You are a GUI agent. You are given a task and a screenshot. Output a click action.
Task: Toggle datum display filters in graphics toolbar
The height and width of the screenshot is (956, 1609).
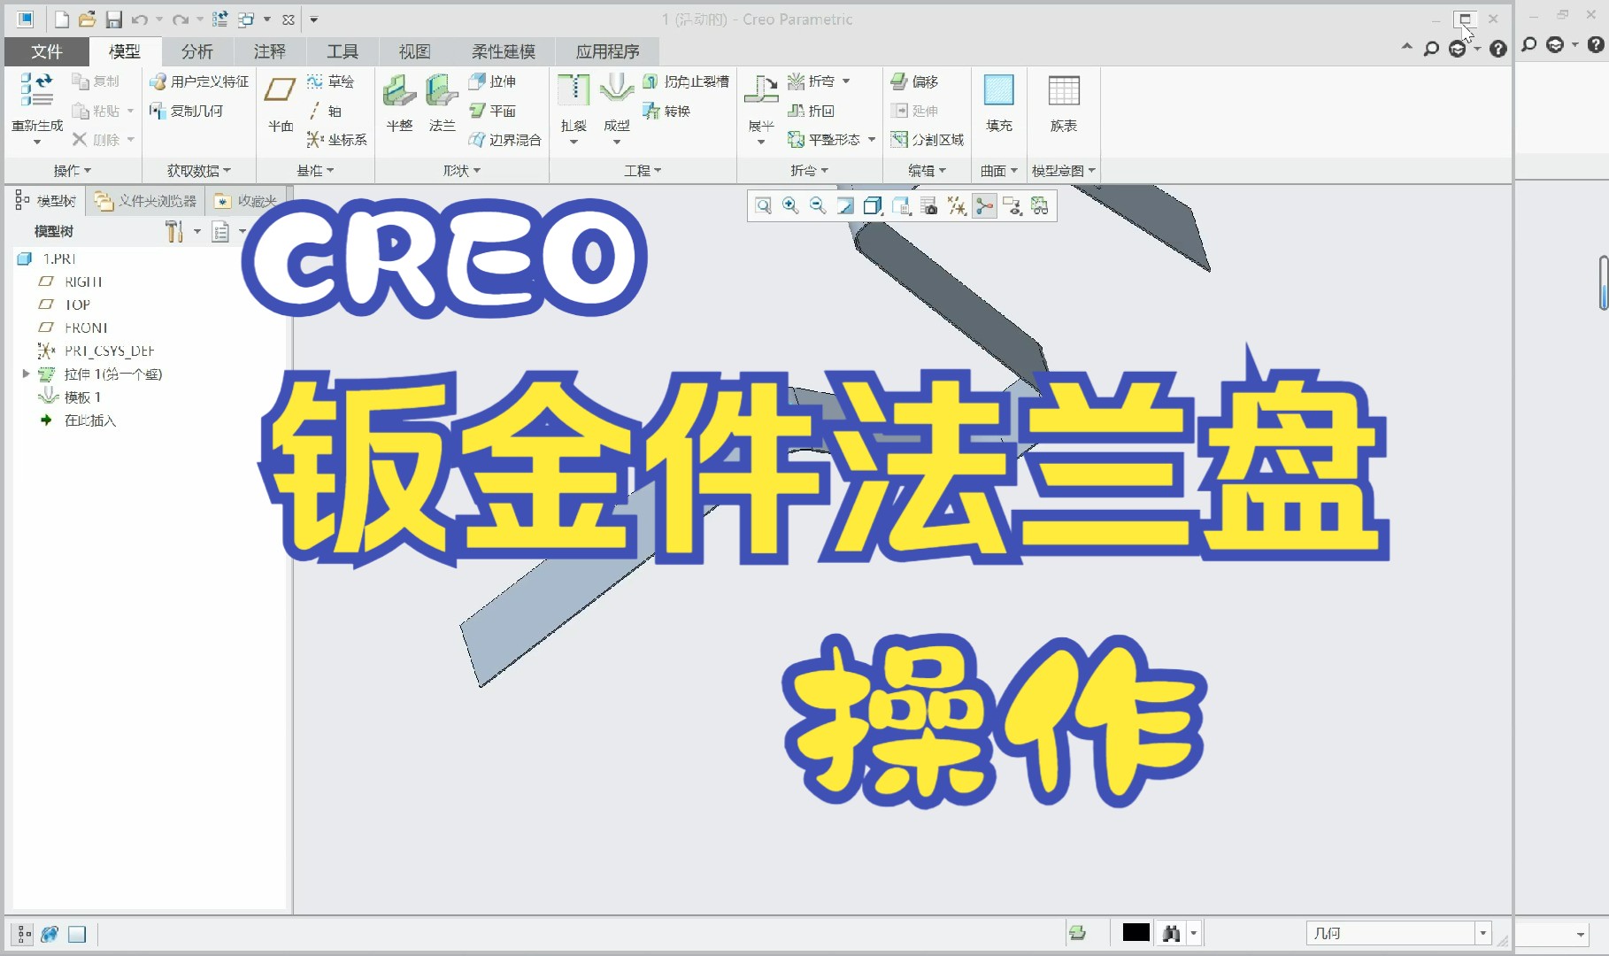click(x=957, y=205)
